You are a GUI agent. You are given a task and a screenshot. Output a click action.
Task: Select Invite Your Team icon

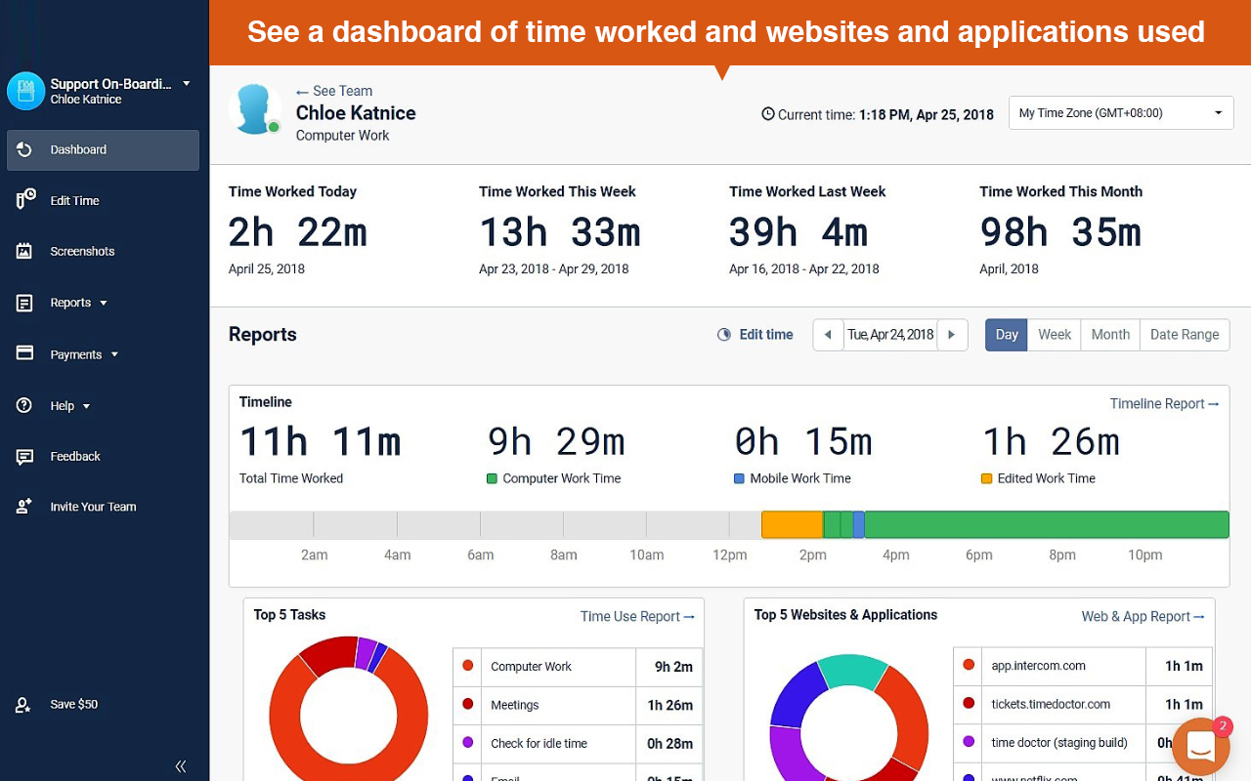click(x=25, y=507)
